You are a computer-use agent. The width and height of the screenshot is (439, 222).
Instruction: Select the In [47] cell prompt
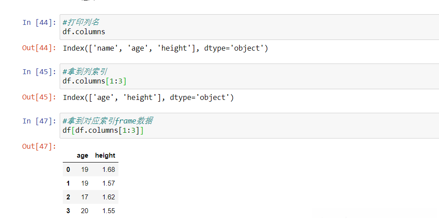tap(39, 121)
